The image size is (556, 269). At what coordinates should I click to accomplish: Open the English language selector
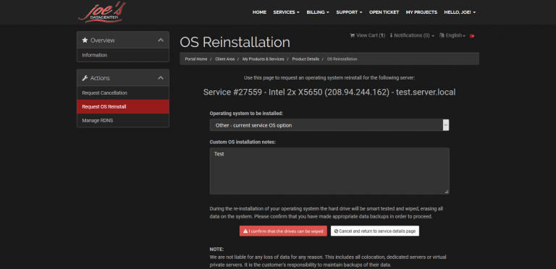tap(452, 35)
